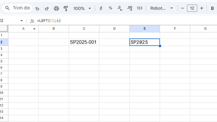Decrease font size with minus button
The height and width of the screenshot is (122, 217).
[182, 8]
